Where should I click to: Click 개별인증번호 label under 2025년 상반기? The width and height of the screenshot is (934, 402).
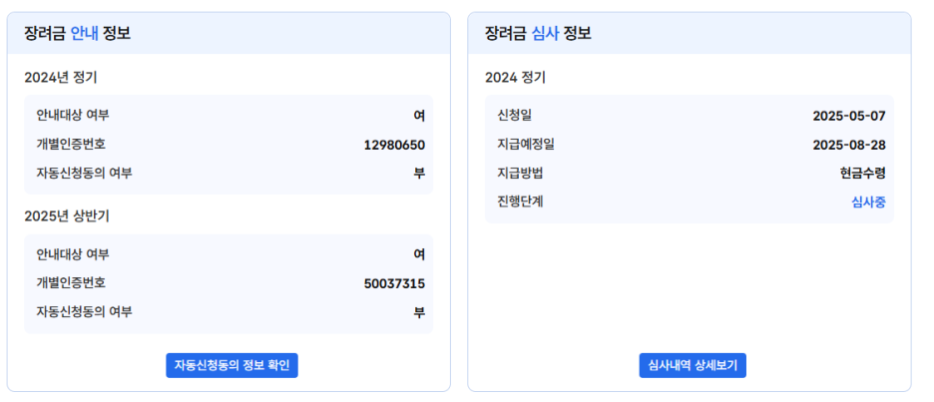71,282
